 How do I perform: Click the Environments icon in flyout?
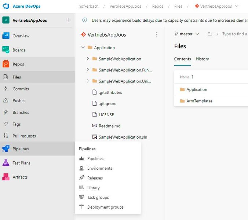click(x=81, y=168)
